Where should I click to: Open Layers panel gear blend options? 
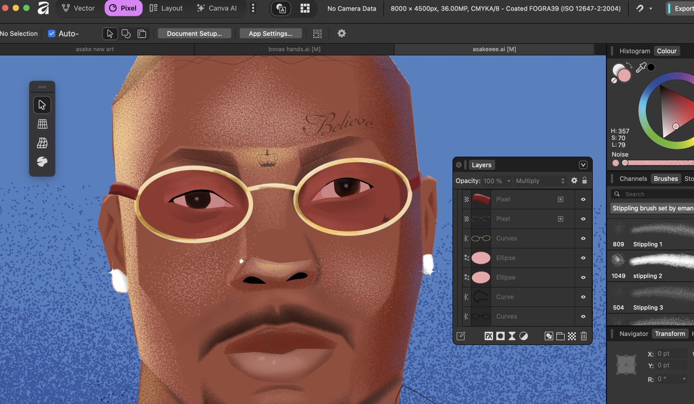(574, 181)
